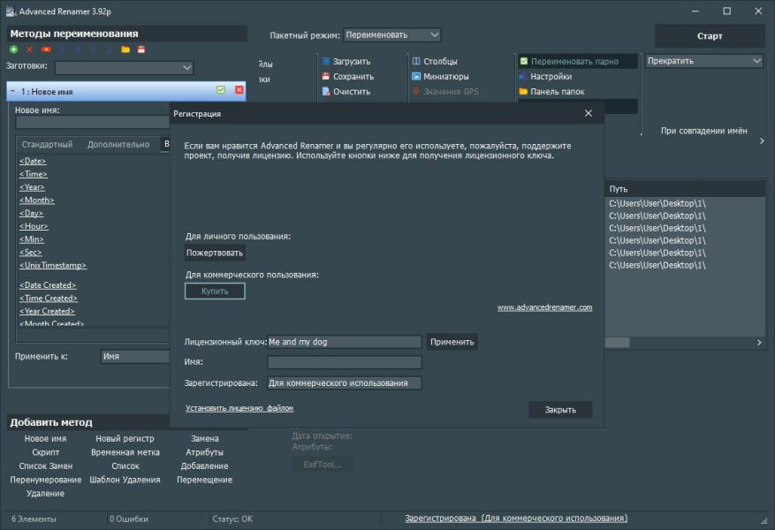Viewport: 775px width, 530px height.
Task: Click the Закрыть button
Action: click(560, 410)
